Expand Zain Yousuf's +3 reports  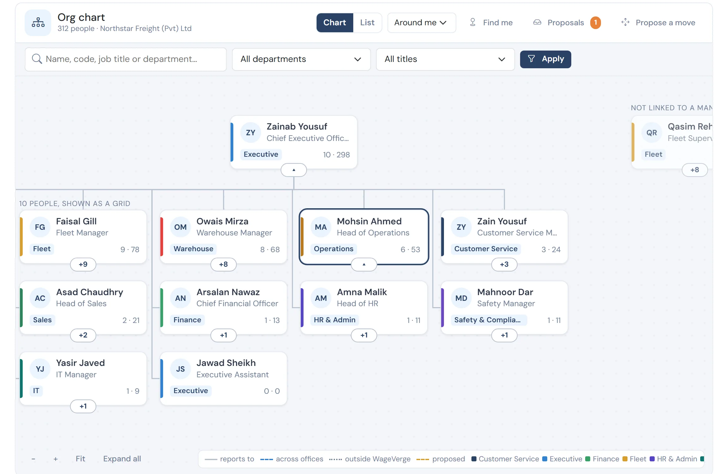(504, 264)
